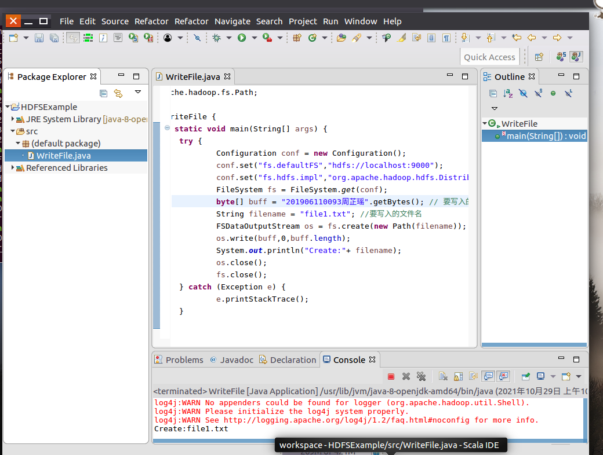Pin the Console with the pin icon
Screen dimensions: 603x455
[x=525, y=376]
